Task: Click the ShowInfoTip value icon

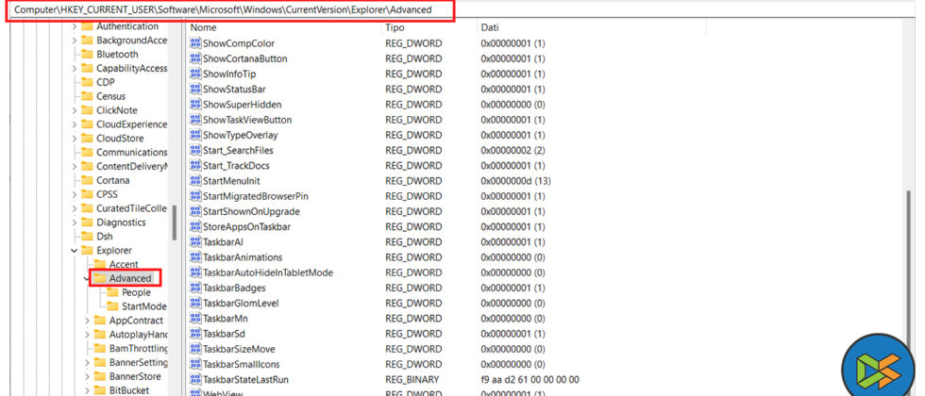Action: [x=195, y=74]
